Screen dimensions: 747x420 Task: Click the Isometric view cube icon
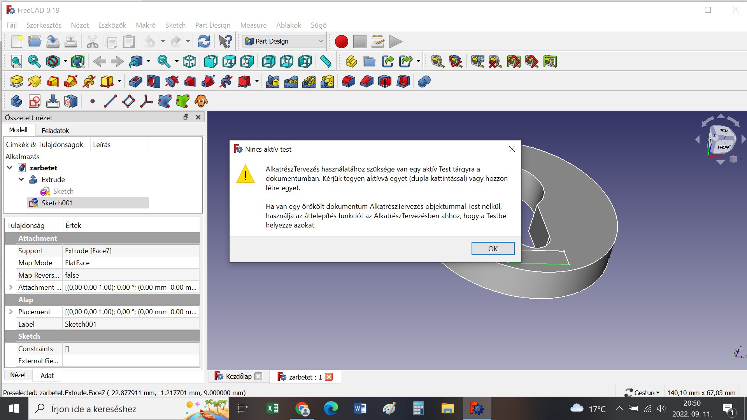189,61
